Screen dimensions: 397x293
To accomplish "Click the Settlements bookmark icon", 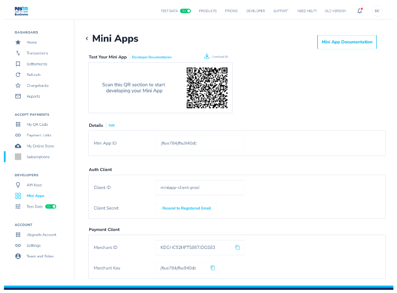I will pos(18,64).
